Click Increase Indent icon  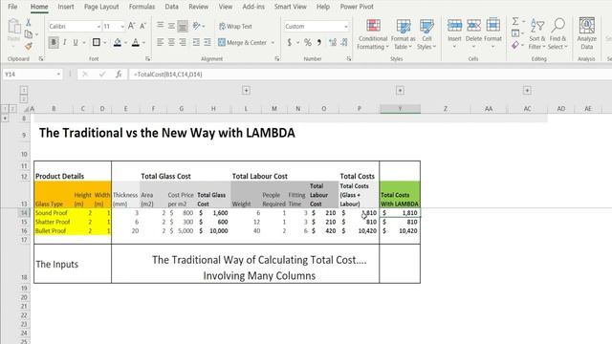click(x=208, y=42)
